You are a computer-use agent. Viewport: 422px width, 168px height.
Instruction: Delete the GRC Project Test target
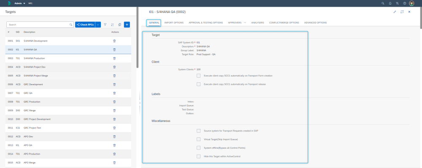[114, 128]
